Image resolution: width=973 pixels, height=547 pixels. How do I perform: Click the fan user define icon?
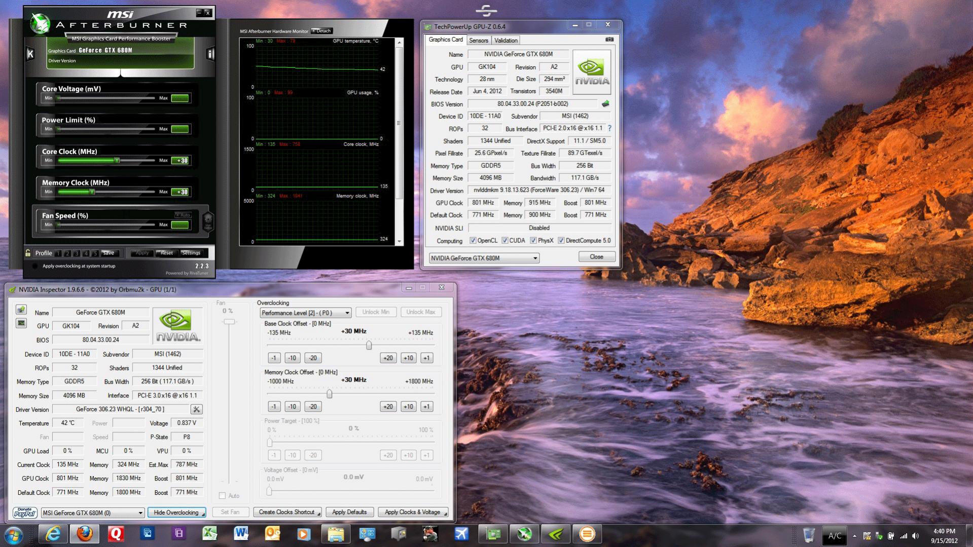[208, 222]
